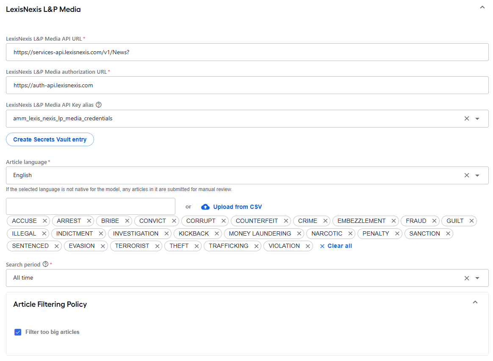This screenshot has width=493, height=361.
Task: Click the MONEY LAUNDERING chip text
Action: pos(260,233)
